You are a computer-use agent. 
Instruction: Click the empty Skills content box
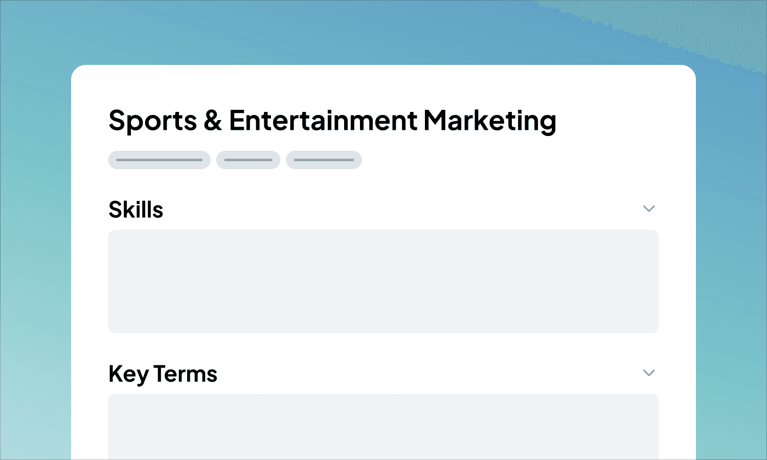click(x=383, y=281)
